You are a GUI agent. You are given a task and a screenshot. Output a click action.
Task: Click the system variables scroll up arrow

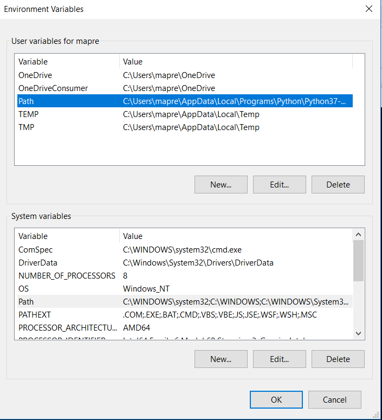tap(358, 235)
